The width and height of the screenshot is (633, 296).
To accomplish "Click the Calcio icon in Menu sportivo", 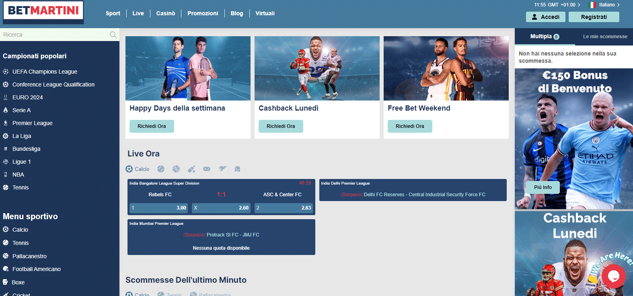I will pyautogui.click(x=6, y=230).
